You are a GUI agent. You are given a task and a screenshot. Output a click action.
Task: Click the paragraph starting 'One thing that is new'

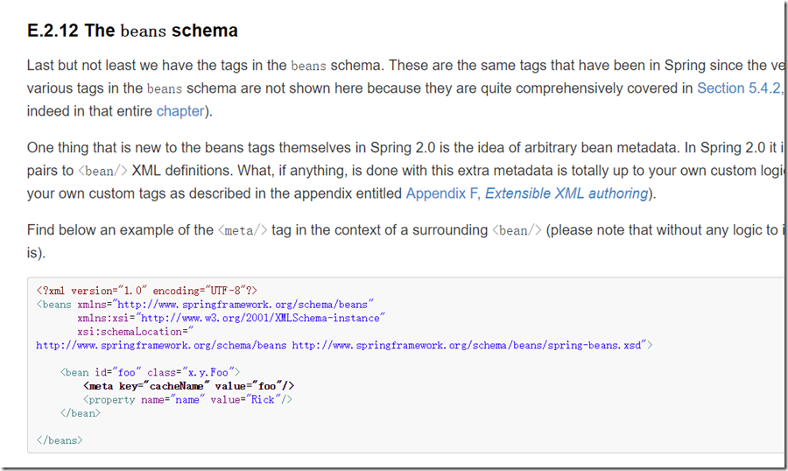pyautogui.click(x=405, y=171)
